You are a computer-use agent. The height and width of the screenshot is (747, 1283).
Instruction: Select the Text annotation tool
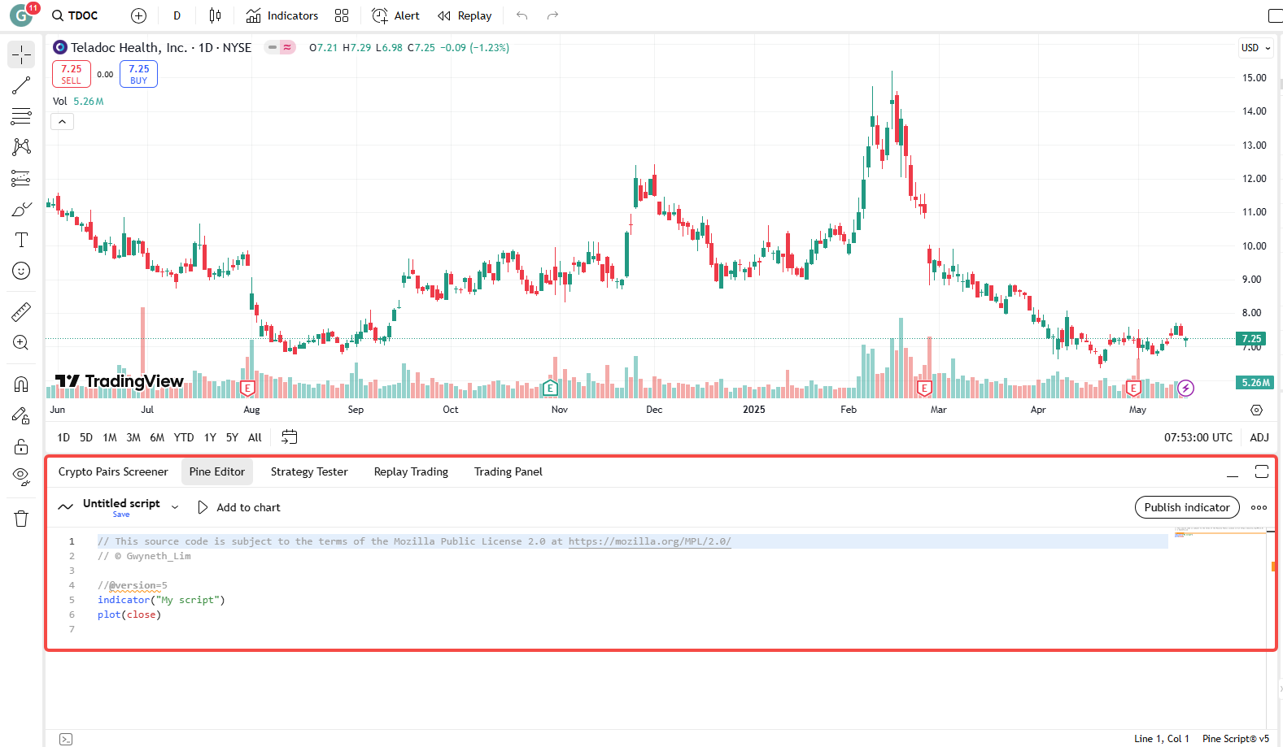[x=21, y=240]
